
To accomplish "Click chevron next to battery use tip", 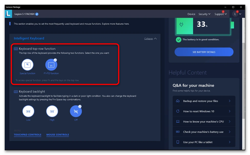I will [x=230, y=132].
